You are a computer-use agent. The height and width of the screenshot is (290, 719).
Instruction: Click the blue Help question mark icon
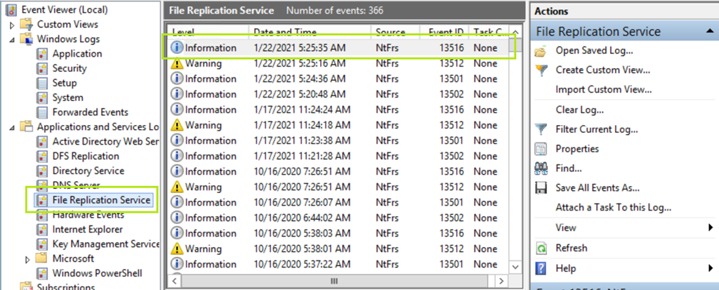(541, 268)
